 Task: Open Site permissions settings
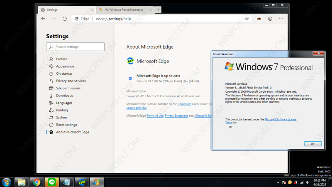[68, 88]
